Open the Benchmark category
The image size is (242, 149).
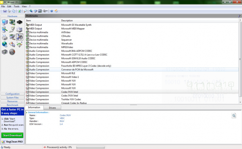click(12, 105)
